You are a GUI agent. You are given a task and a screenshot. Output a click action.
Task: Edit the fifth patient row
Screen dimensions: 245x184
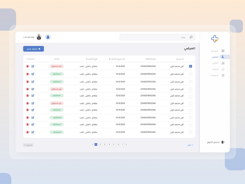tap(33, 96)
